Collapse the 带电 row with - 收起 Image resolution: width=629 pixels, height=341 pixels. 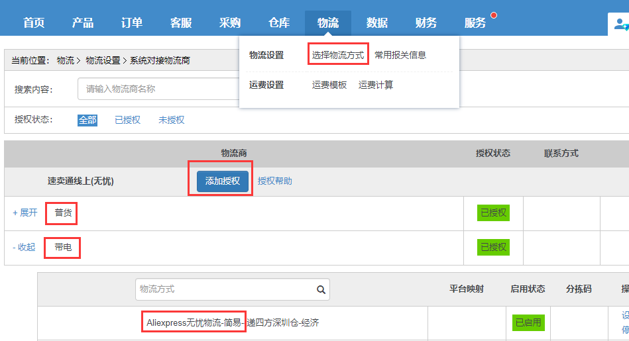point(24,247)
